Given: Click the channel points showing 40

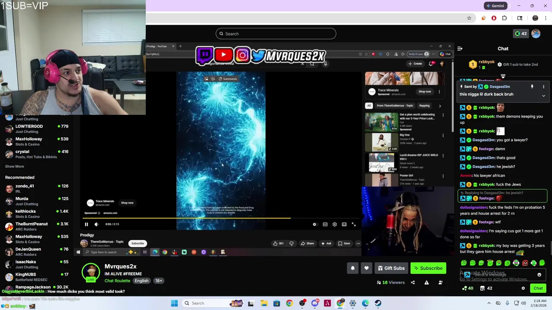Looking at the screenshot, I should coord(467,288).
